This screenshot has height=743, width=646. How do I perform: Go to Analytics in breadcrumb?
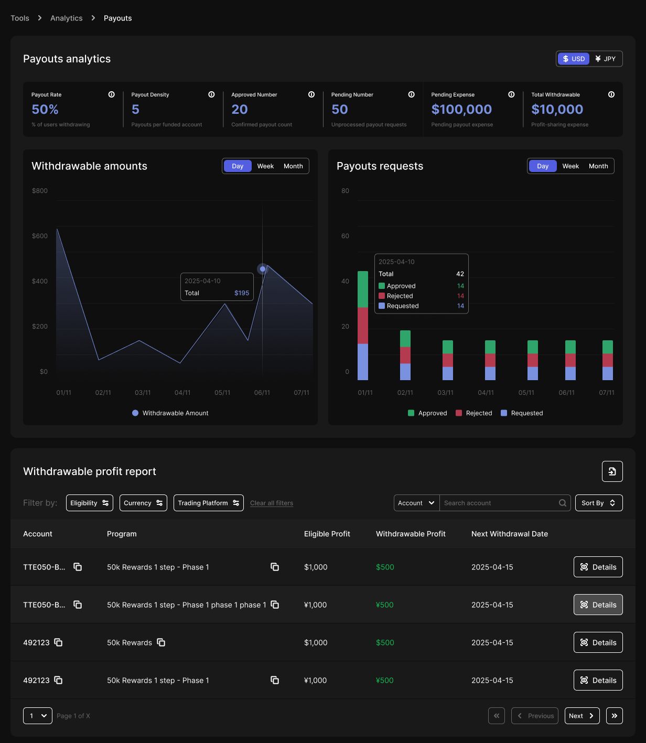[67, 18]
